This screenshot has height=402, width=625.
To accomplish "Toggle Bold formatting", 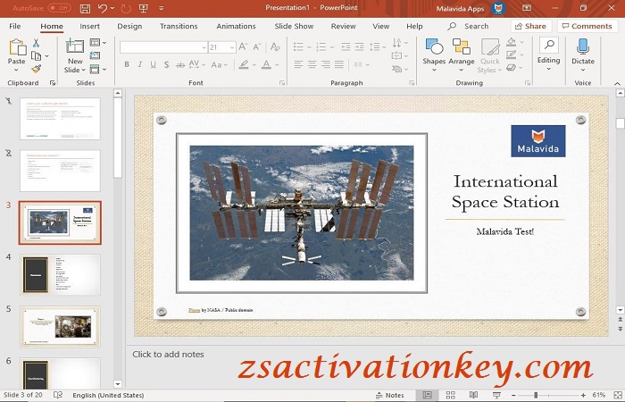I will tap(127, 64).
